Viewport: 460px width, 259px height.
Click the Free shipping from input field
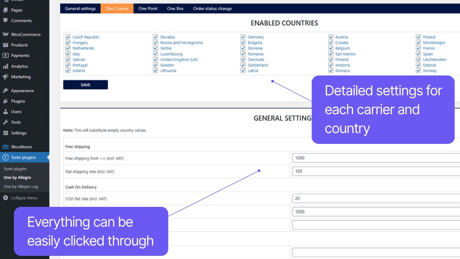[x=376, y=158]
